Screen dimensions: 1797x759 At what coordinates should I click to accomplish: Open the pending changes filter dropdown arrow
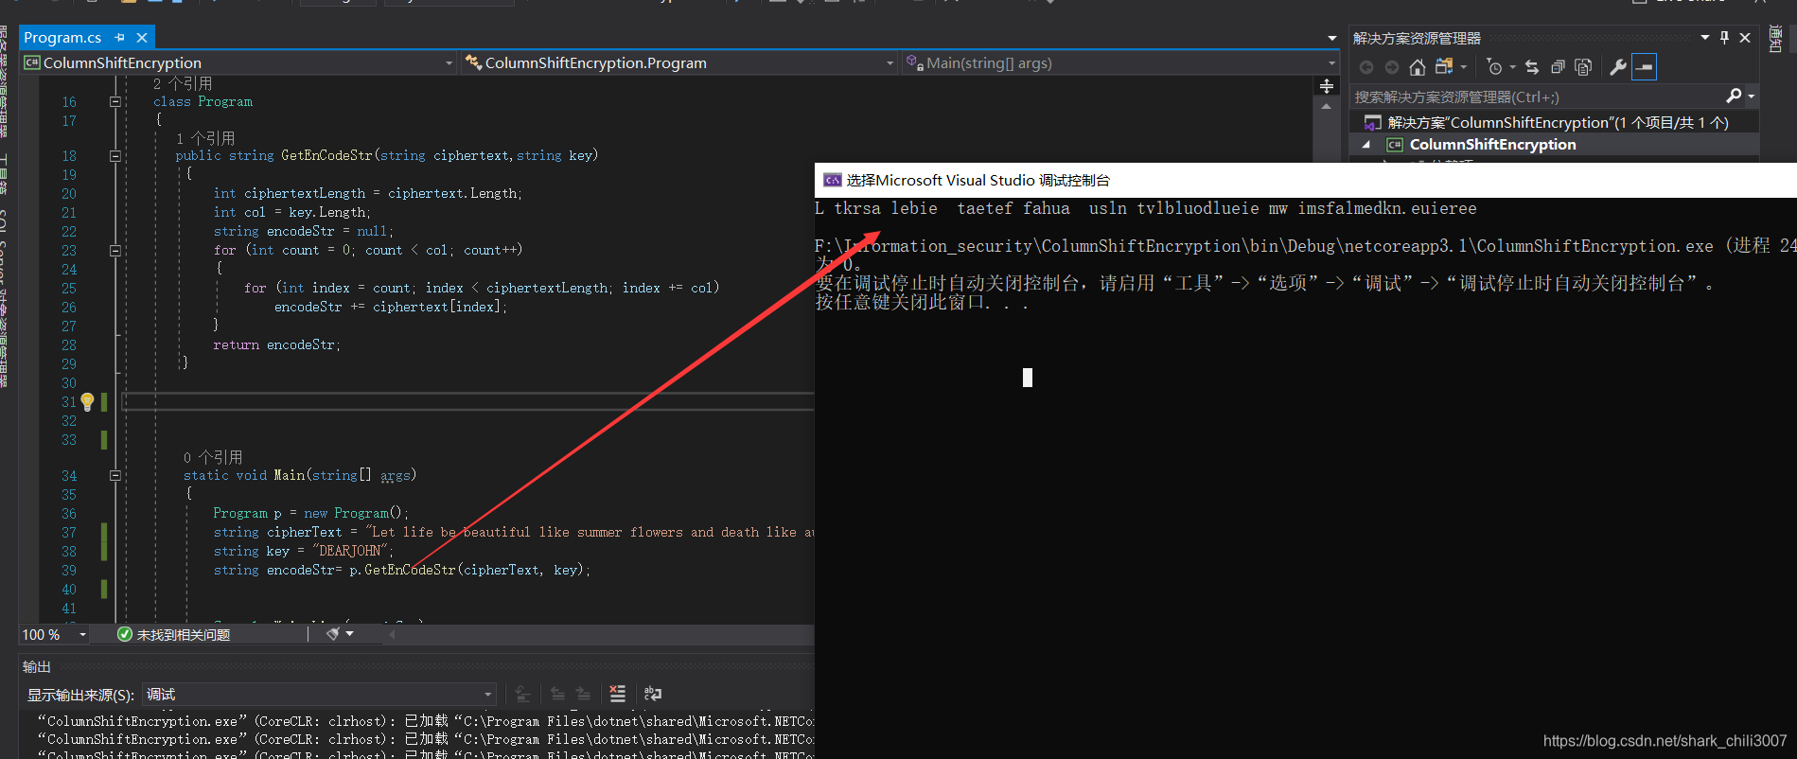click(x=1512, y=67)
